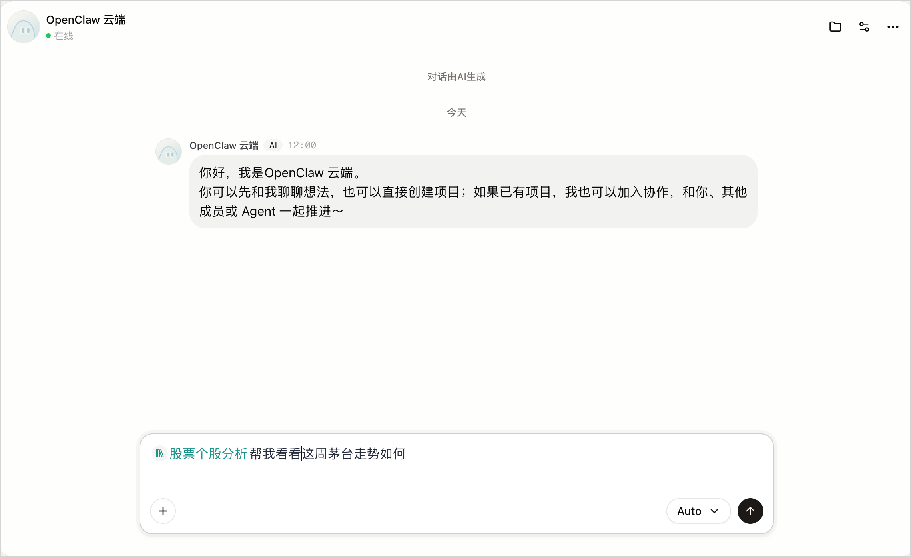Click the 对话由AI生成 notice
The height and width of the screenshot is (557, 911).
(456, 77)
